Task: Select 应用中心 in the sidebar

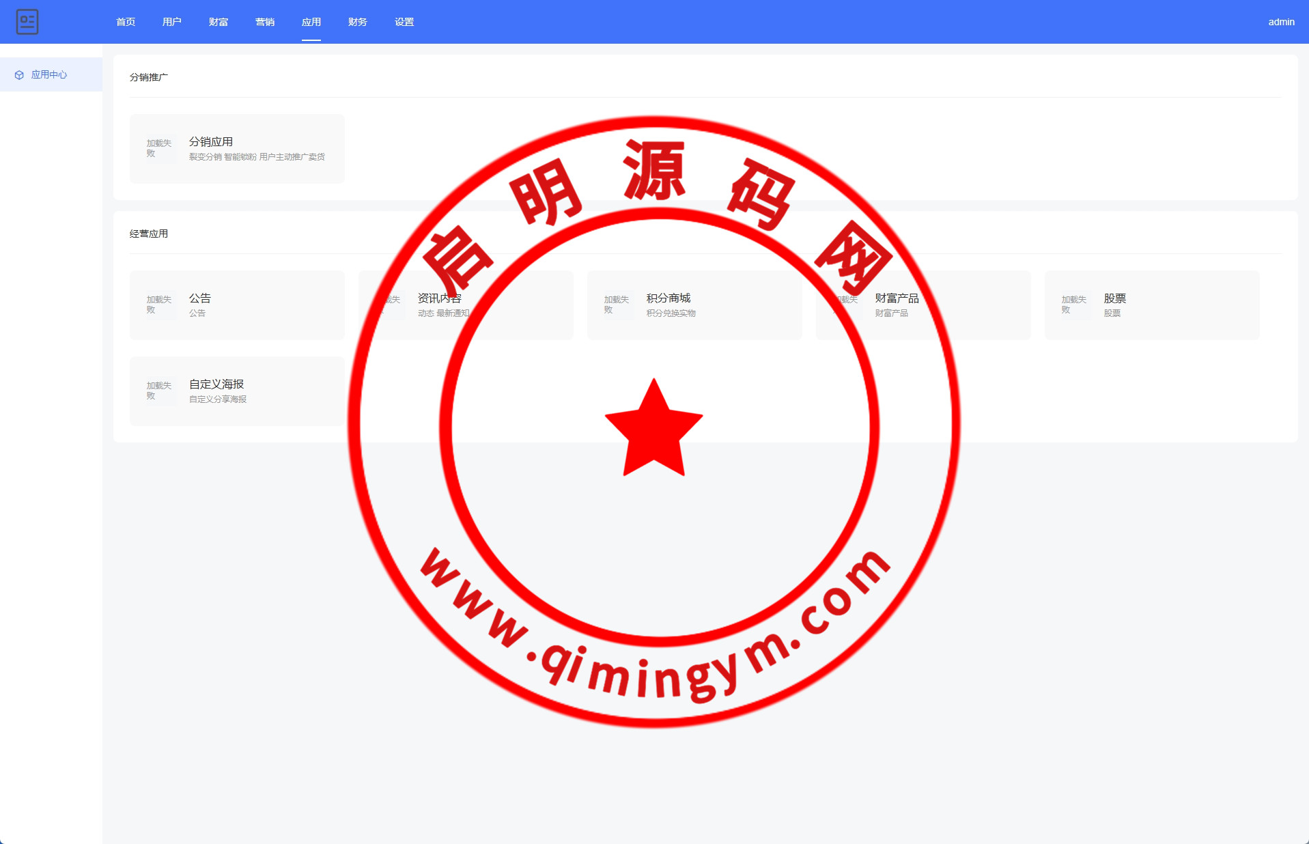Action: (x=49, y=75)
